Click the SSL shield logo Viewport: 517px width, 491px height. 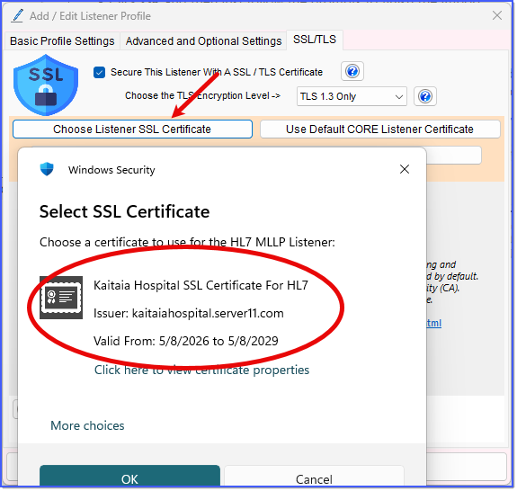point(46,85)
